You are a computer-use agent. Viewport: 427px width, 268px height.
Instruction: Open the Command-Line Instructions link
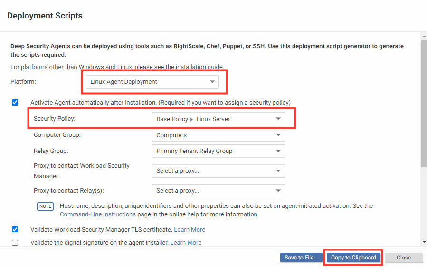click(98, 214)
